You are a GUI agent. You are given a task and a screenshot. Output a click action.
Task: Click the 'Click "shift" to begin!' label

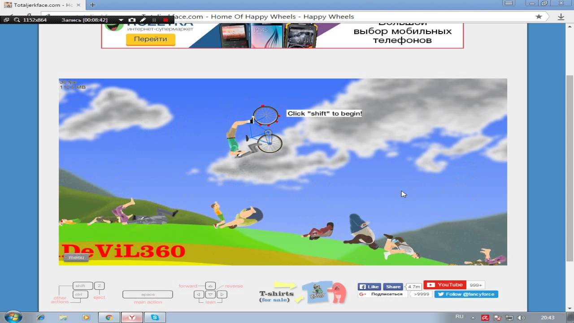(x=324, y=113)
